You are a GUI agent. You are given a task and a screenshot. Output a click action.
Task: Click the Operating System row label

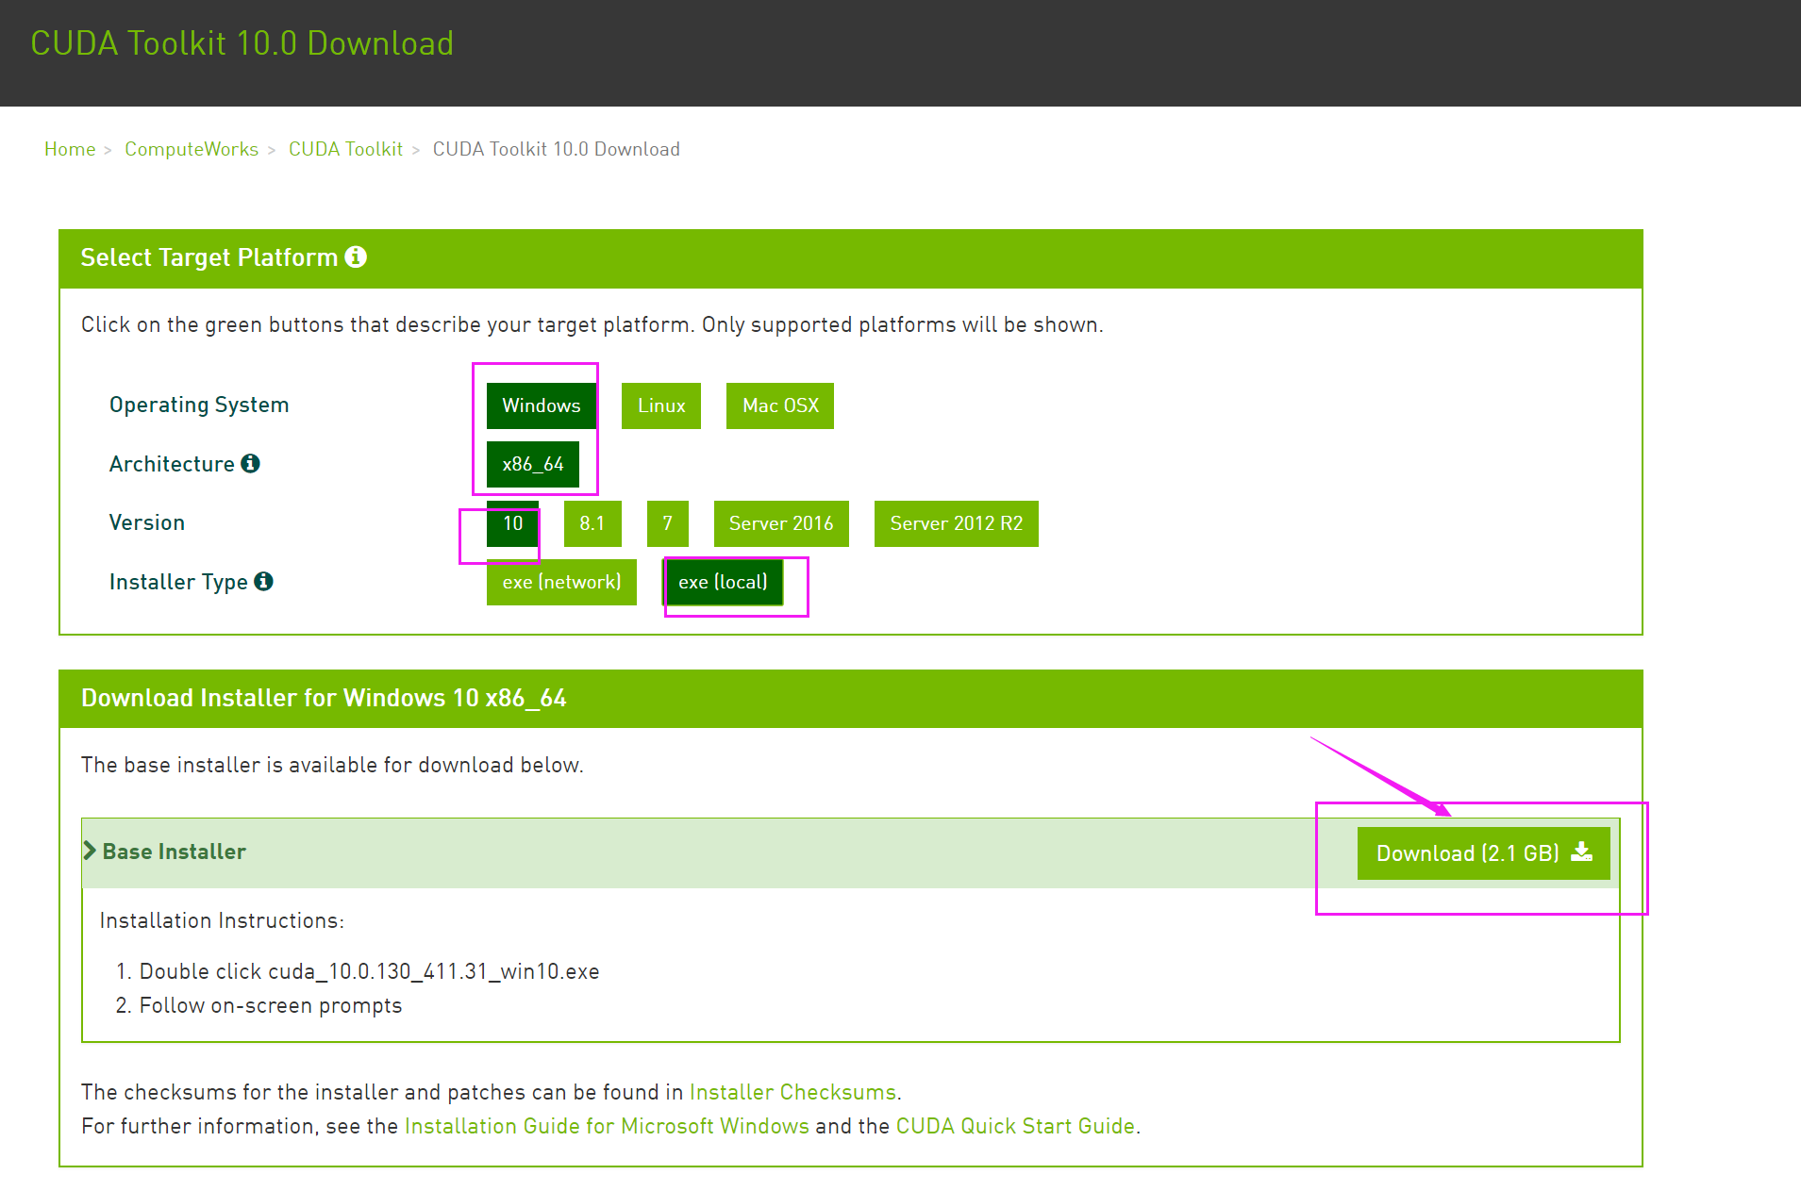pyautogui.click(x=199, y=405)
